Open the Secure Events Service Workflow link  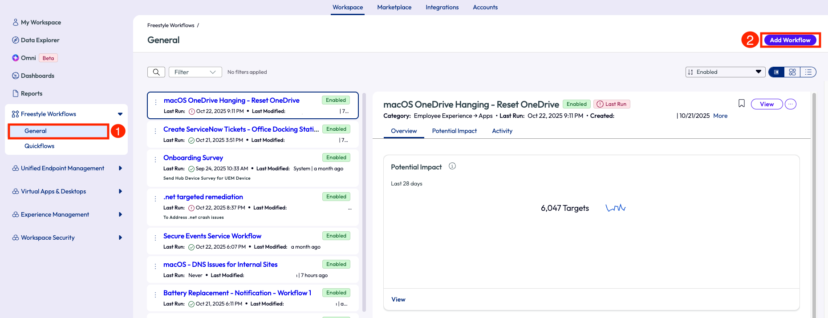(x=212, y=236)
